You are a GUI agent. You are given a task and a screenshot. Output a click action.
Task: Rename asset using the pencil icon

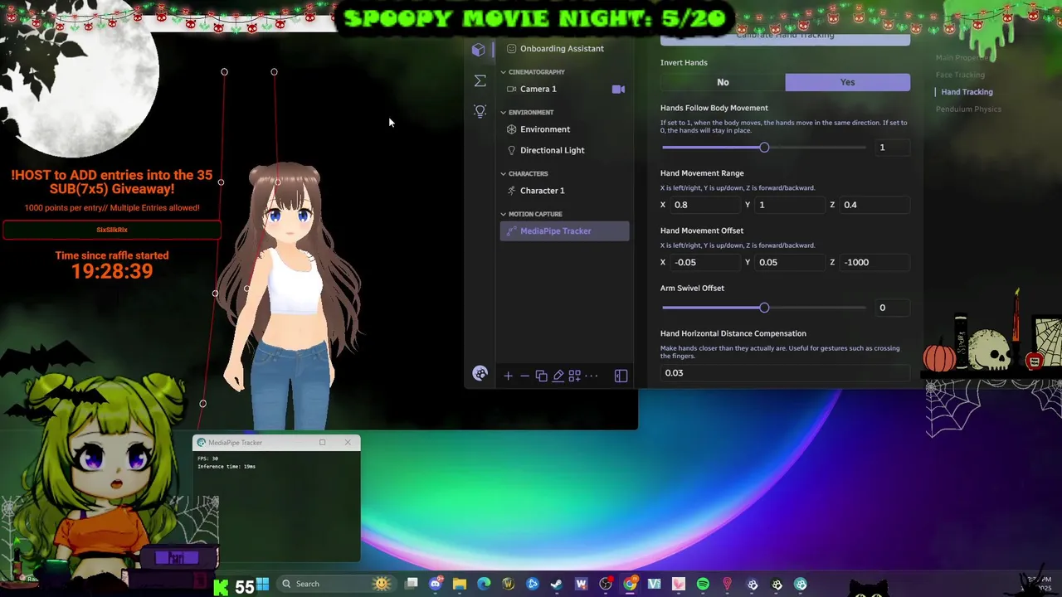[558, 376]
